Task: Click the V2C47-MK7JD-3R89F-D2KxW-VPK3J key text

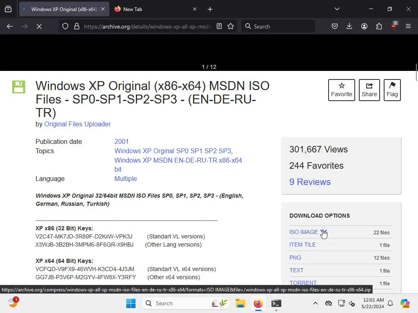Action: (x=84, y=236)
